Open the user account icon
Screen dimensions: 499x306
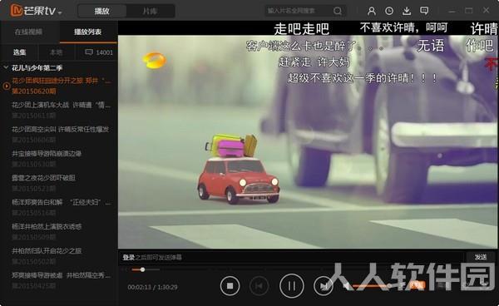coord(372,11)
